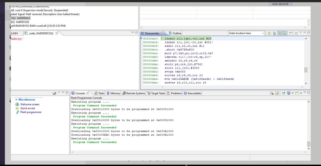Close the _isatty editor tab
Screen dimensions: 321x166
[57, 33]
